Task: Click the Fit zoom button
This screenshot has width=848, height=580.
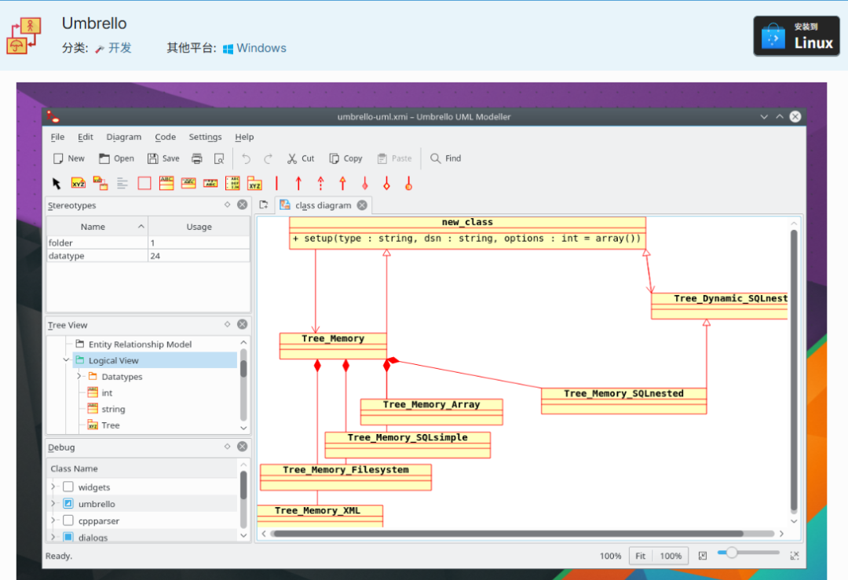Action: pyautogui.click(x=641, y=556)
